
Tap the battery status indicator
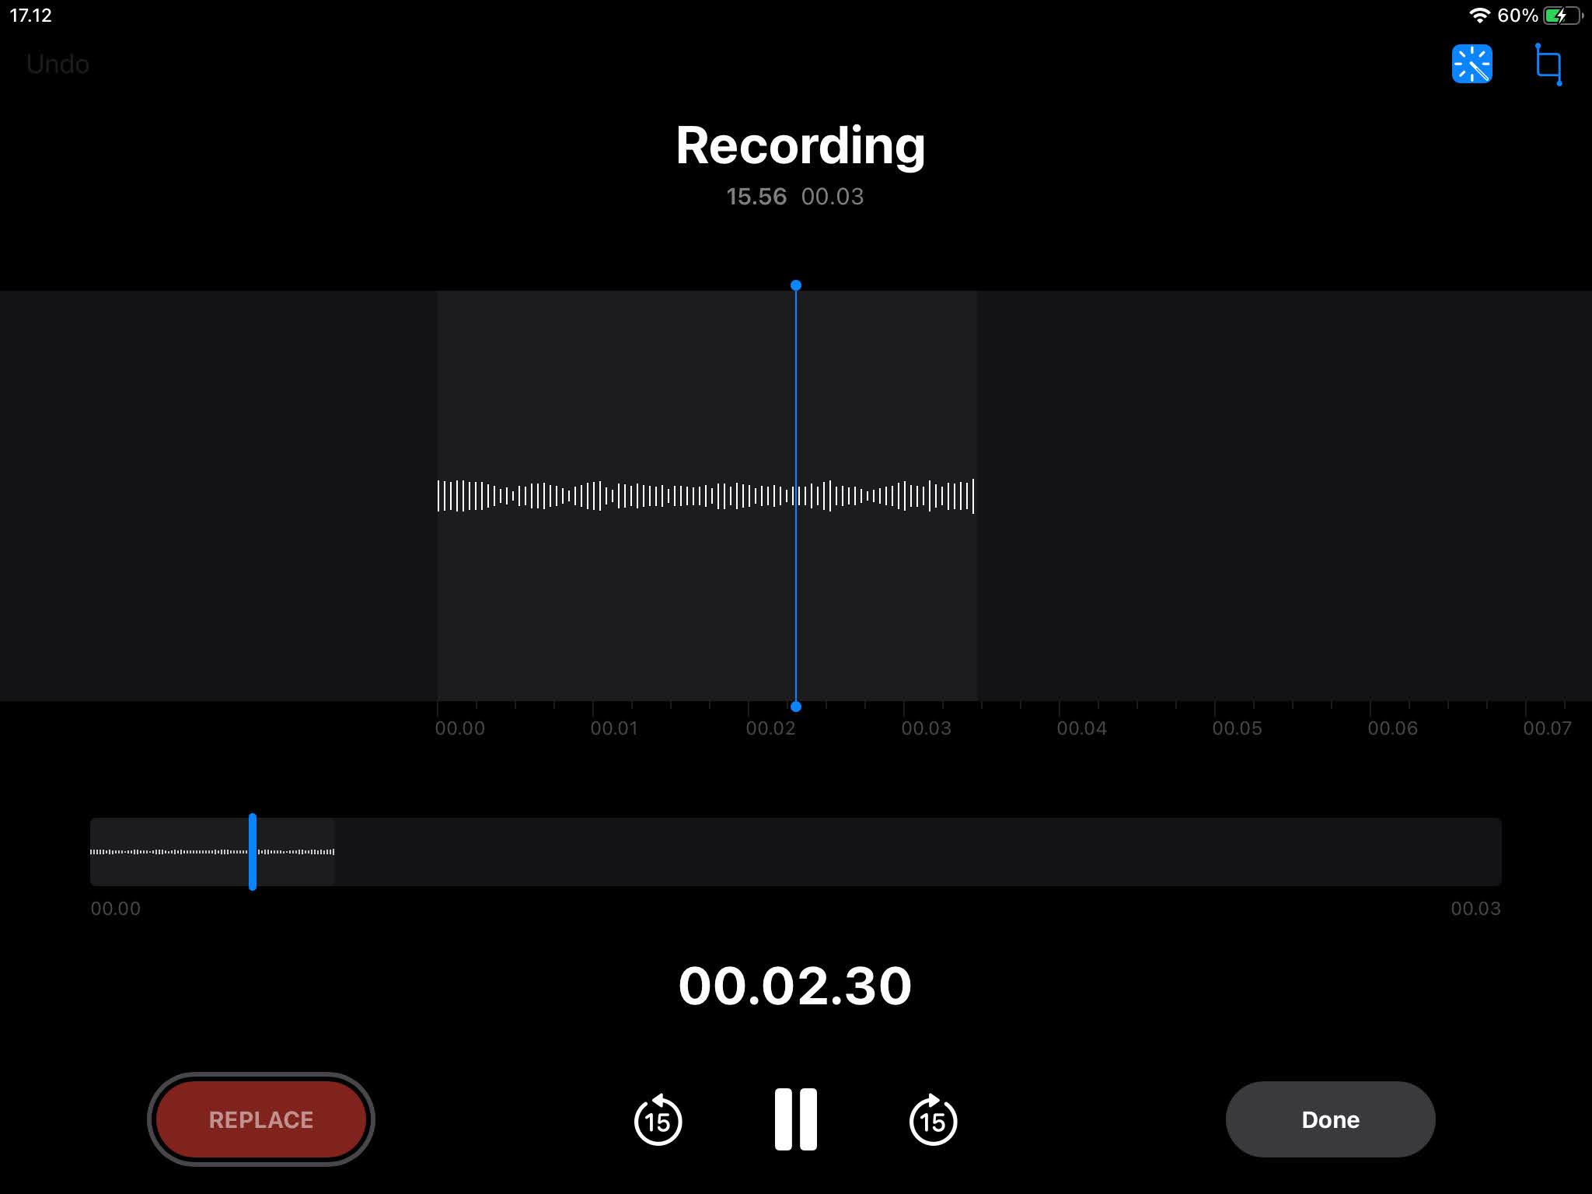[1562, 16]
